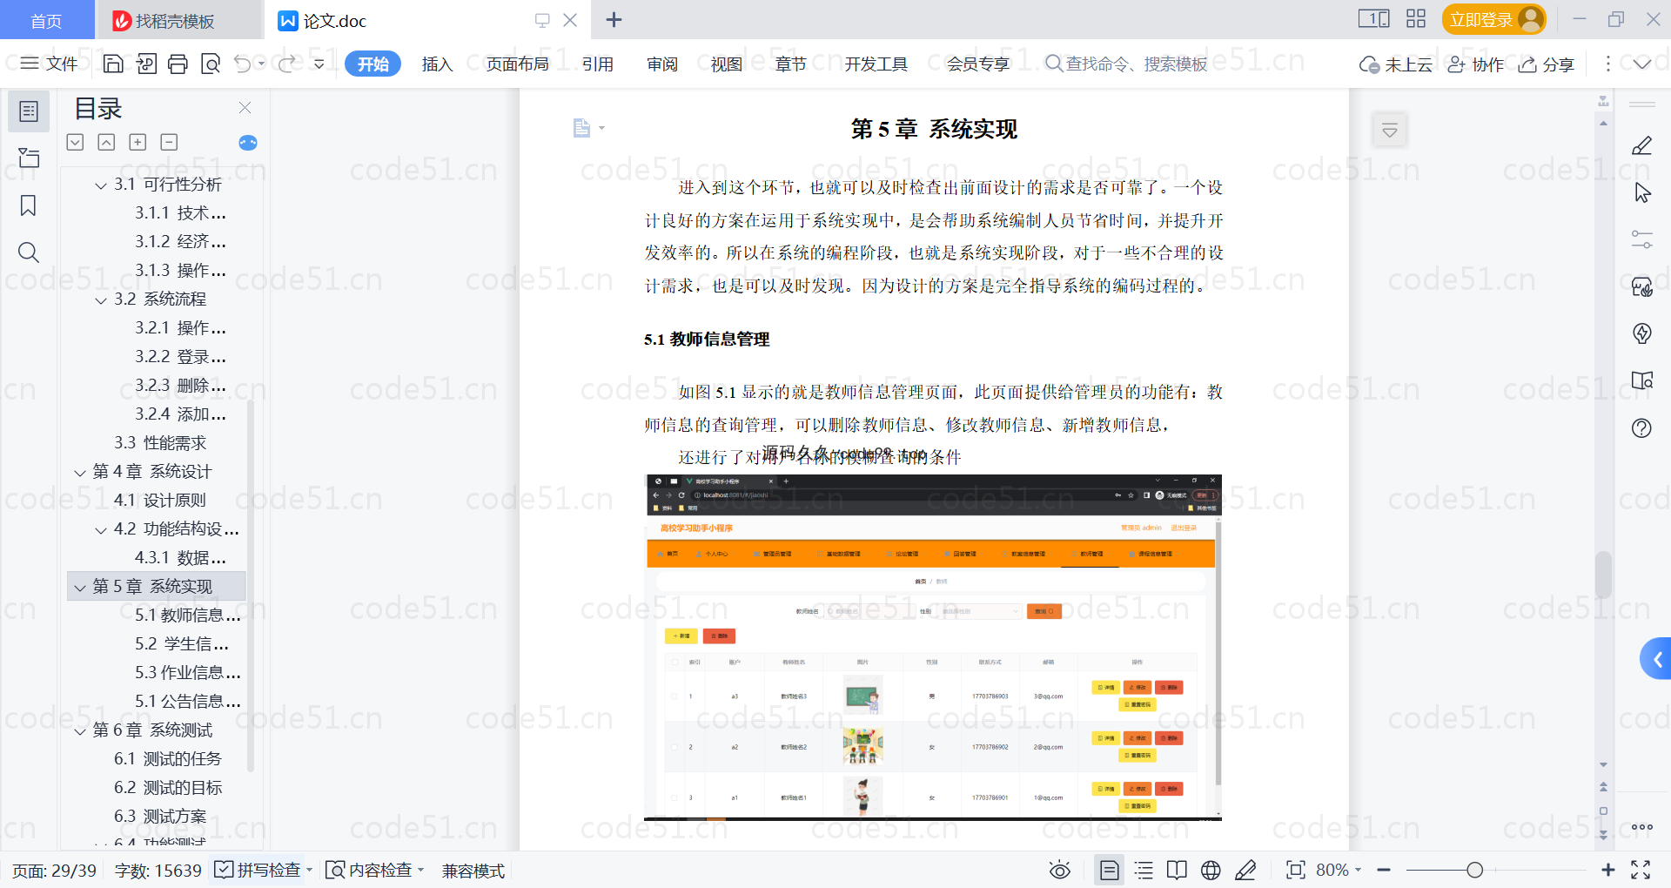Jump to 5.2 学生信息 in the outline

coord(182,643)
